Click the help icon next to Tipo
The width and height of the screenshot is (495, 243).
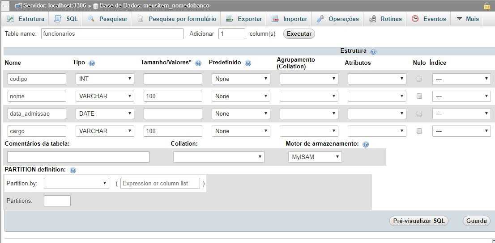pyautogui.click(x=92, y=63)
